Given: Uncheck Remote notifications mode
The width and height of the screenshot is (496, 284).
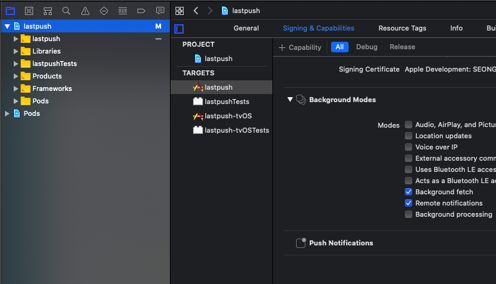Looking at the screenshot, I should (409, 203).
